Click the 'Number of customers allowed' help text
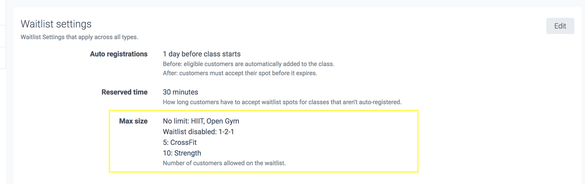Screen dimensions: 585x184 click(x=224, y=163)
